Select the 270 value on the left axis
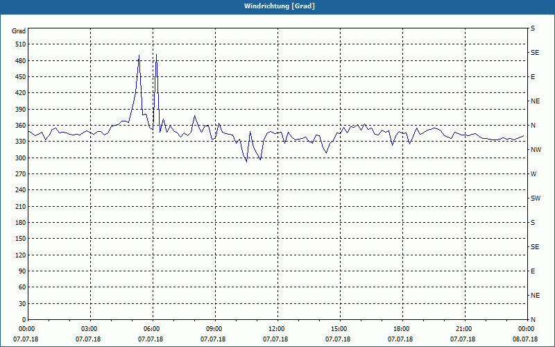The width and height of the screenshot is (555, 347). (20, 174)
